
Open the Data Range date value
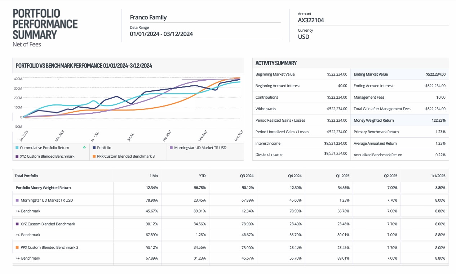[161, 34]
